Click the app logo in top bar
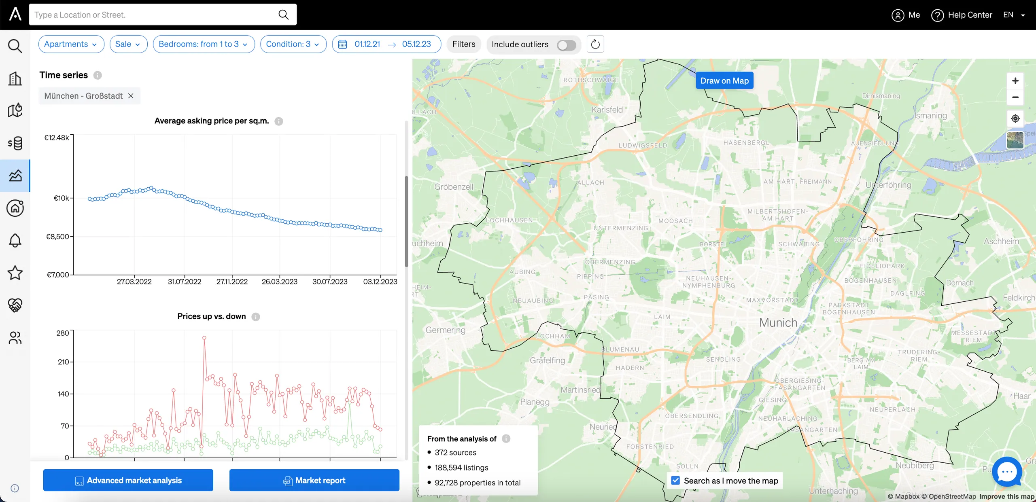1036x502 pixels. coord(15,14)
